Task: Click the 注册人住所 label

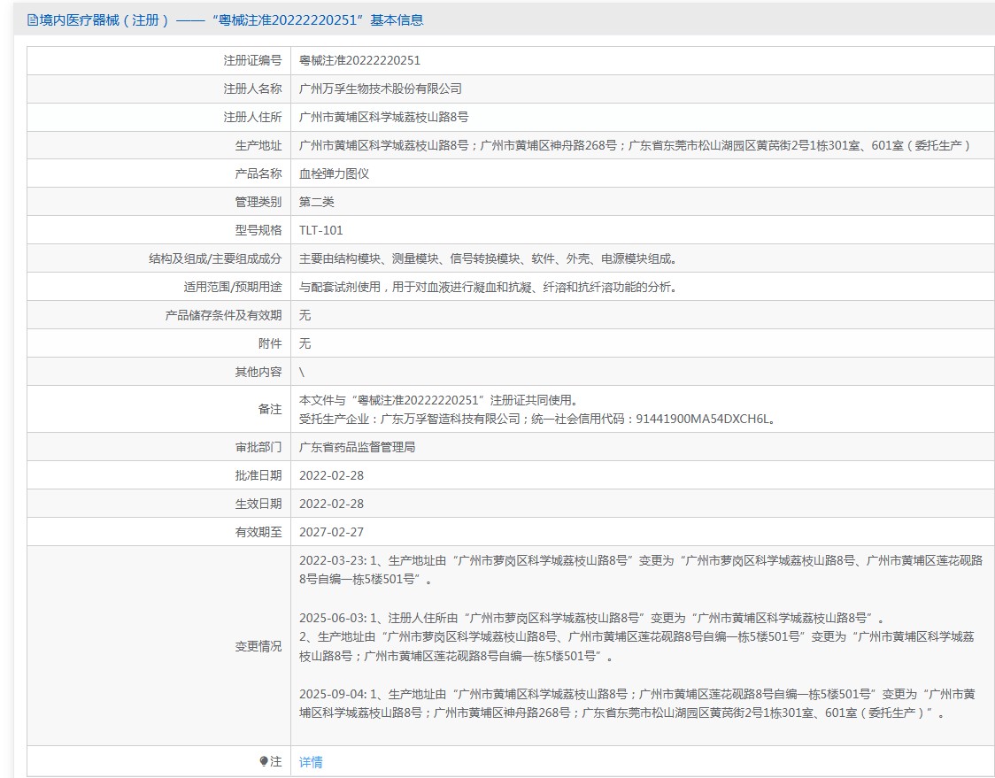Action: [252, 117]
